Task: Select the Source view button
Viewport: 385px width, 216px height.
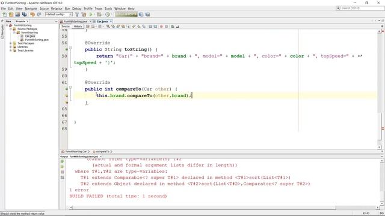Action: 66,26
